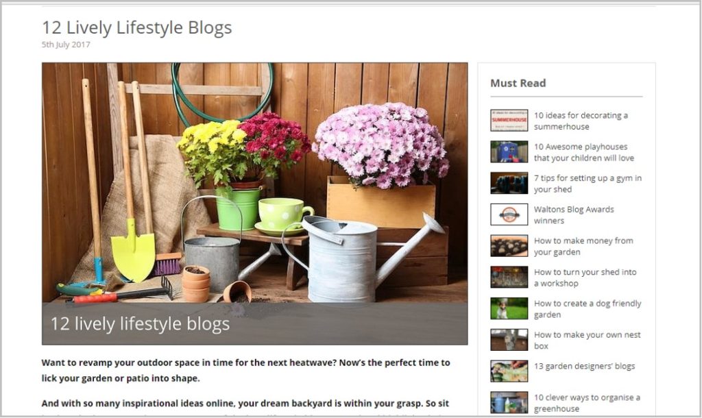Click the playhouses article thumbnail
Viewport: 702px width, 418px height.
pyautogui.click(x=509, y=151)
